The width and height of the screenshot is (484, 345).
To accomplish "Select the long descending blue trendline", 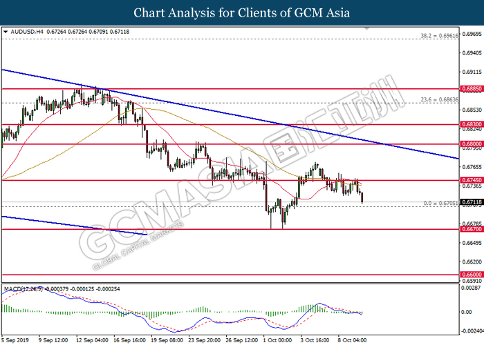I will [x=230, y=114].
